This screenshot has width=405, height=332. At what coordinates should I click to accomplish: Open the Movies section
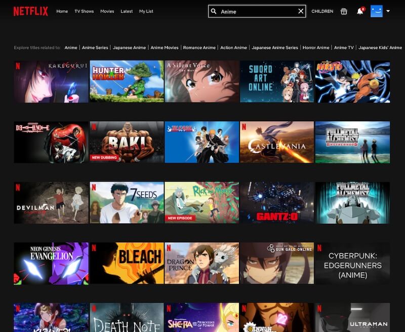(x=107, y=11)
